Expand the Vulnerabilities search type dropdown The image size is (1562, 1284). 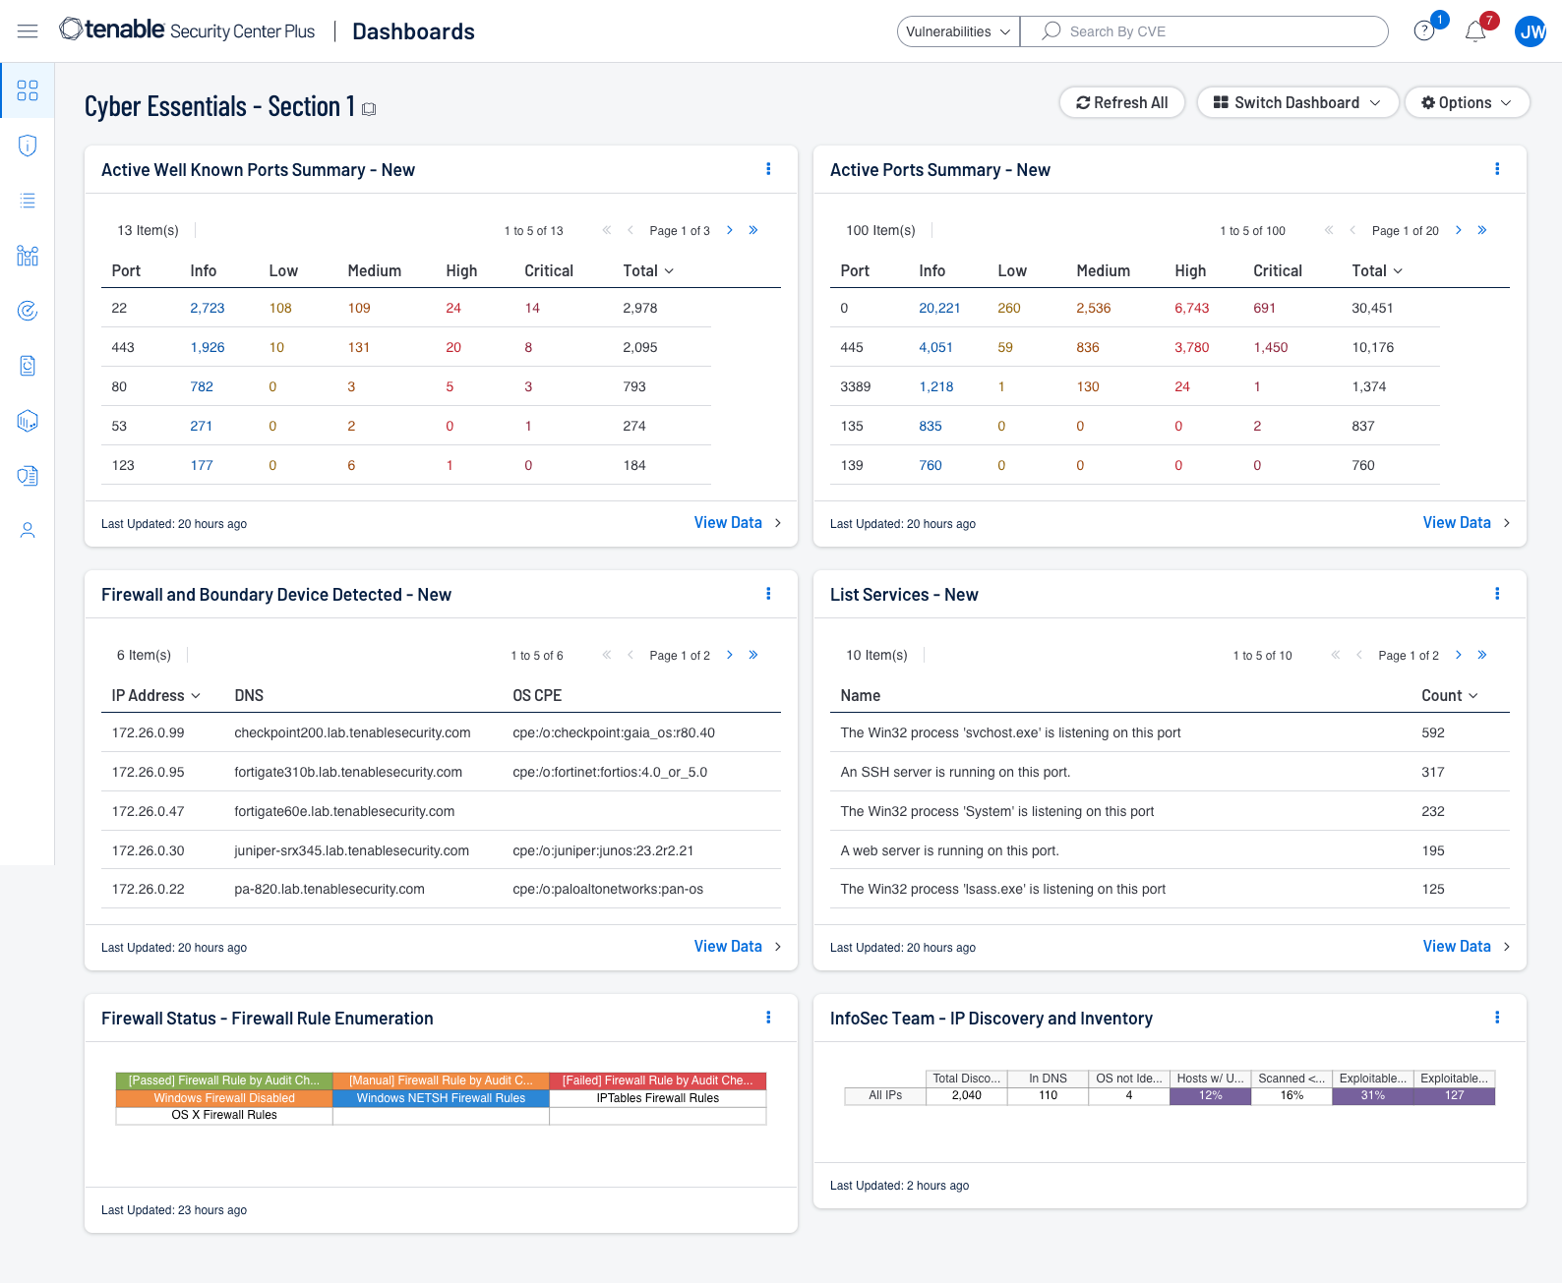[958, 31]
